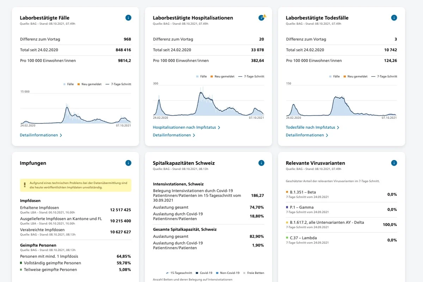Open Detailinformationen under Todesfälle card
The width and height of the screenshot is (423, 282).
(307, 135)
